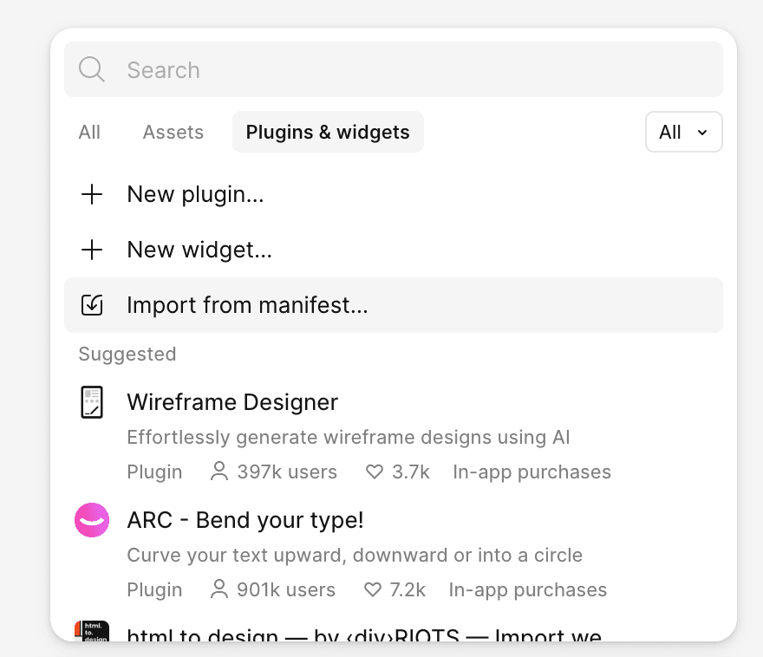Click the user icon beside 901k users
Image resolution: width=763 pixels, height=657 pixels.
click(x=219, y=589)
